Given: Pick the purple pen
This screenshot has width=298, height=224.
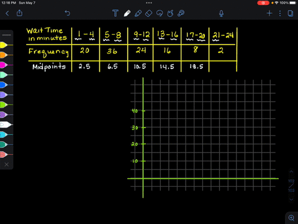Looking at the screenshot, I should pos(6,114).
